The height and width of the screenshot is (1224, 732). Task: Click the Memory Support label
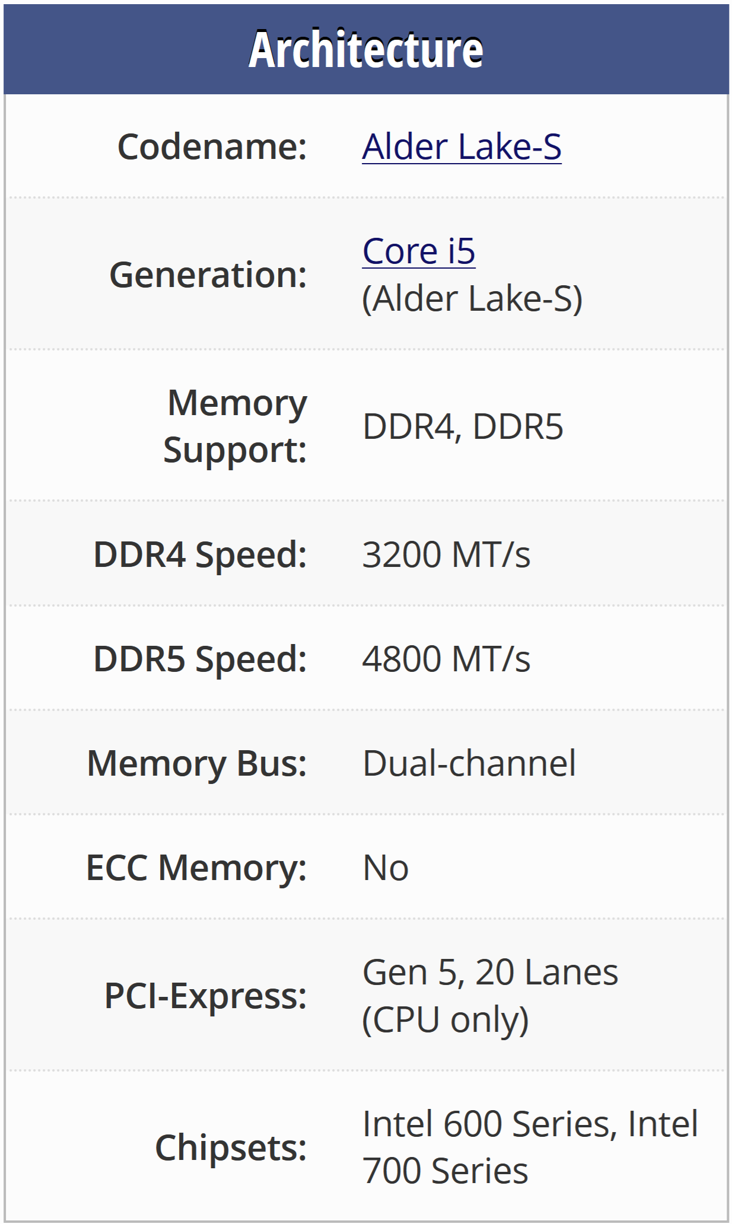[x=235, y=426]
